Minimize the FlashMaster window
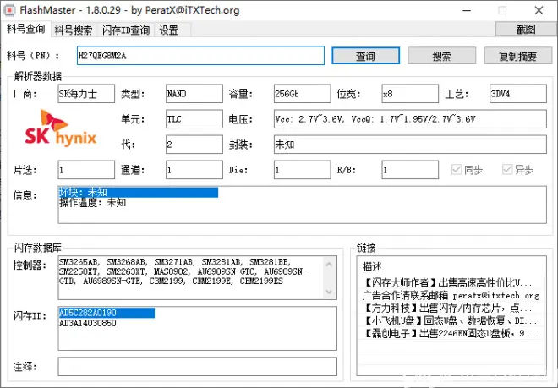 pos(463,11)
